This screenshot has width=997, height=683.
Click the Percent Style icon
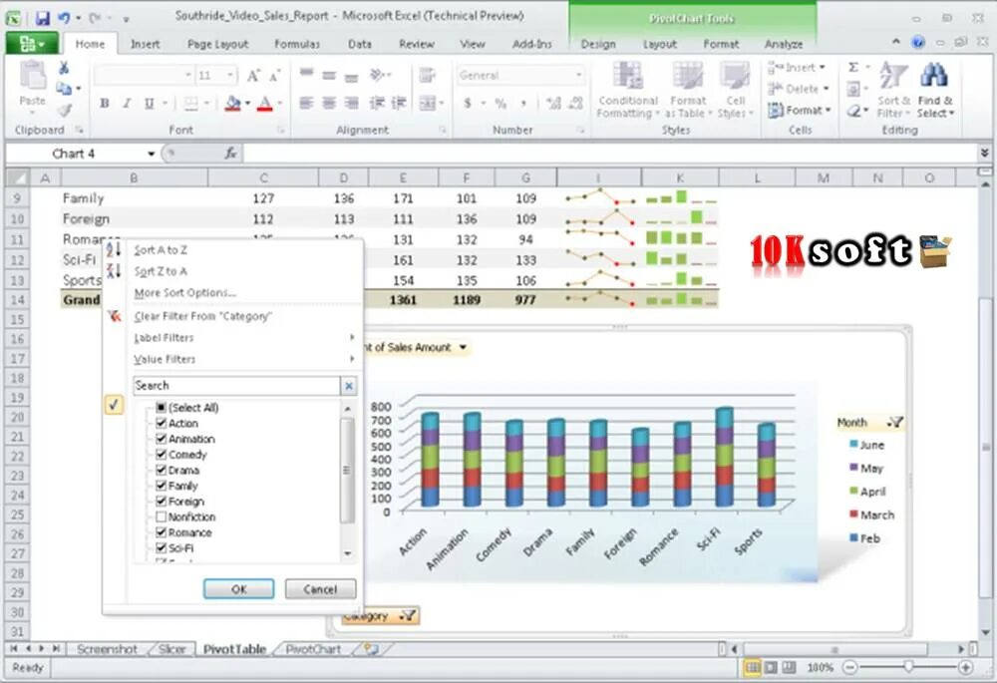(500, 103)
